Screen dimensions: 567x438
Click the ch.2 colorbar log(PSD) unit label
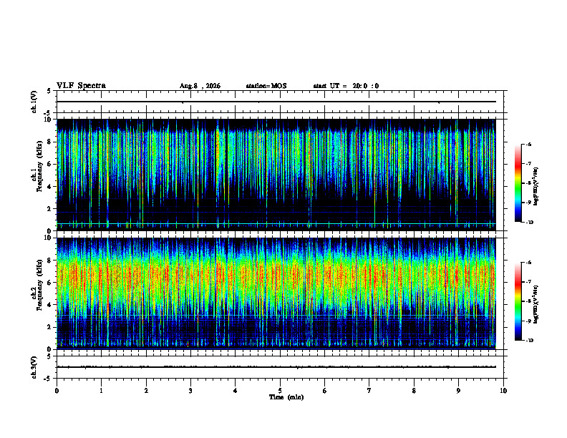click(x=536, y=305)
